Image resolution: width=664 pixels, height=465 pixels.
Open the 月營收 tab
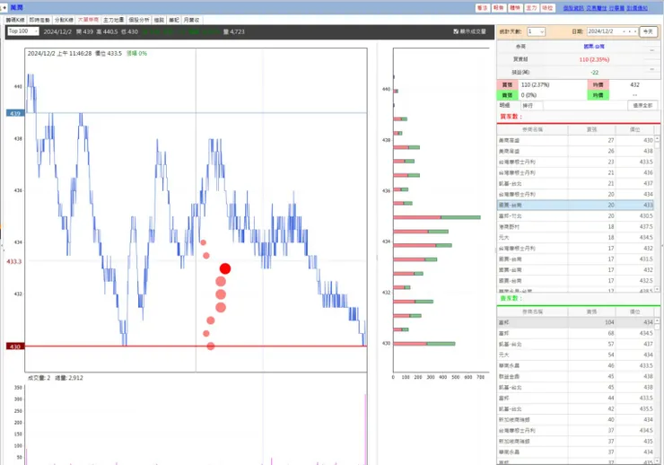pyautogui.click(x=191, y=20)
